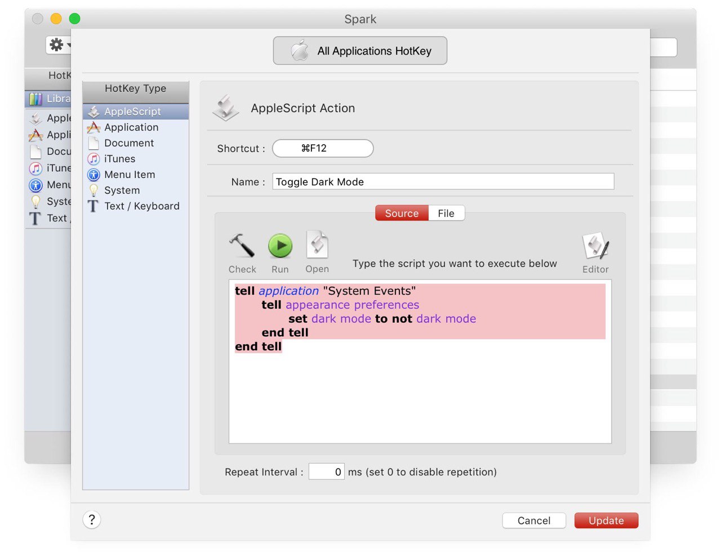Select Application in HotKey Type list
Screen dimensions: 721x552
pyautogui.click(x=136, y=127)
